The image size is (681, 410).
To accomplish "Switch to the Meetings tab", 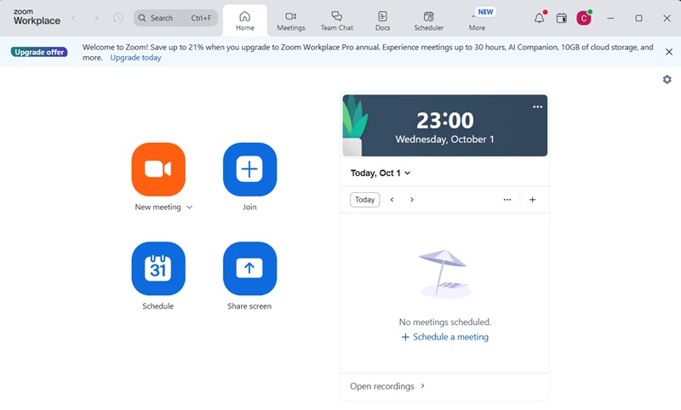I will pyautogui.click(x=290, y=20).
